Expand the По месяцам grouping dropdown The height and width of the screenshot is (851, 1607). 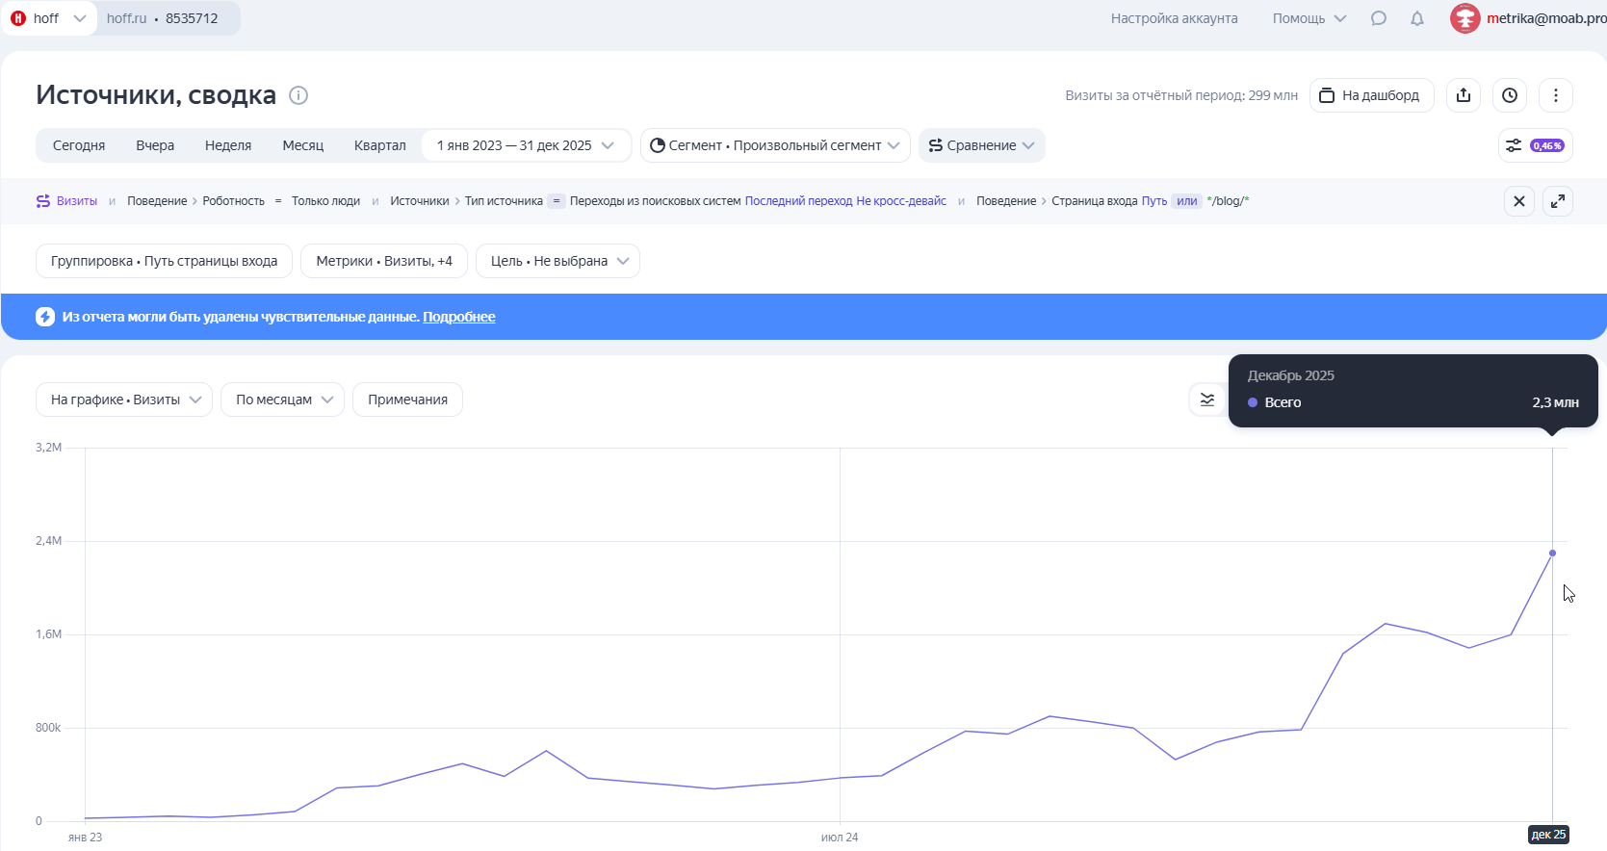pyautogui.click(x=283, y=400)
